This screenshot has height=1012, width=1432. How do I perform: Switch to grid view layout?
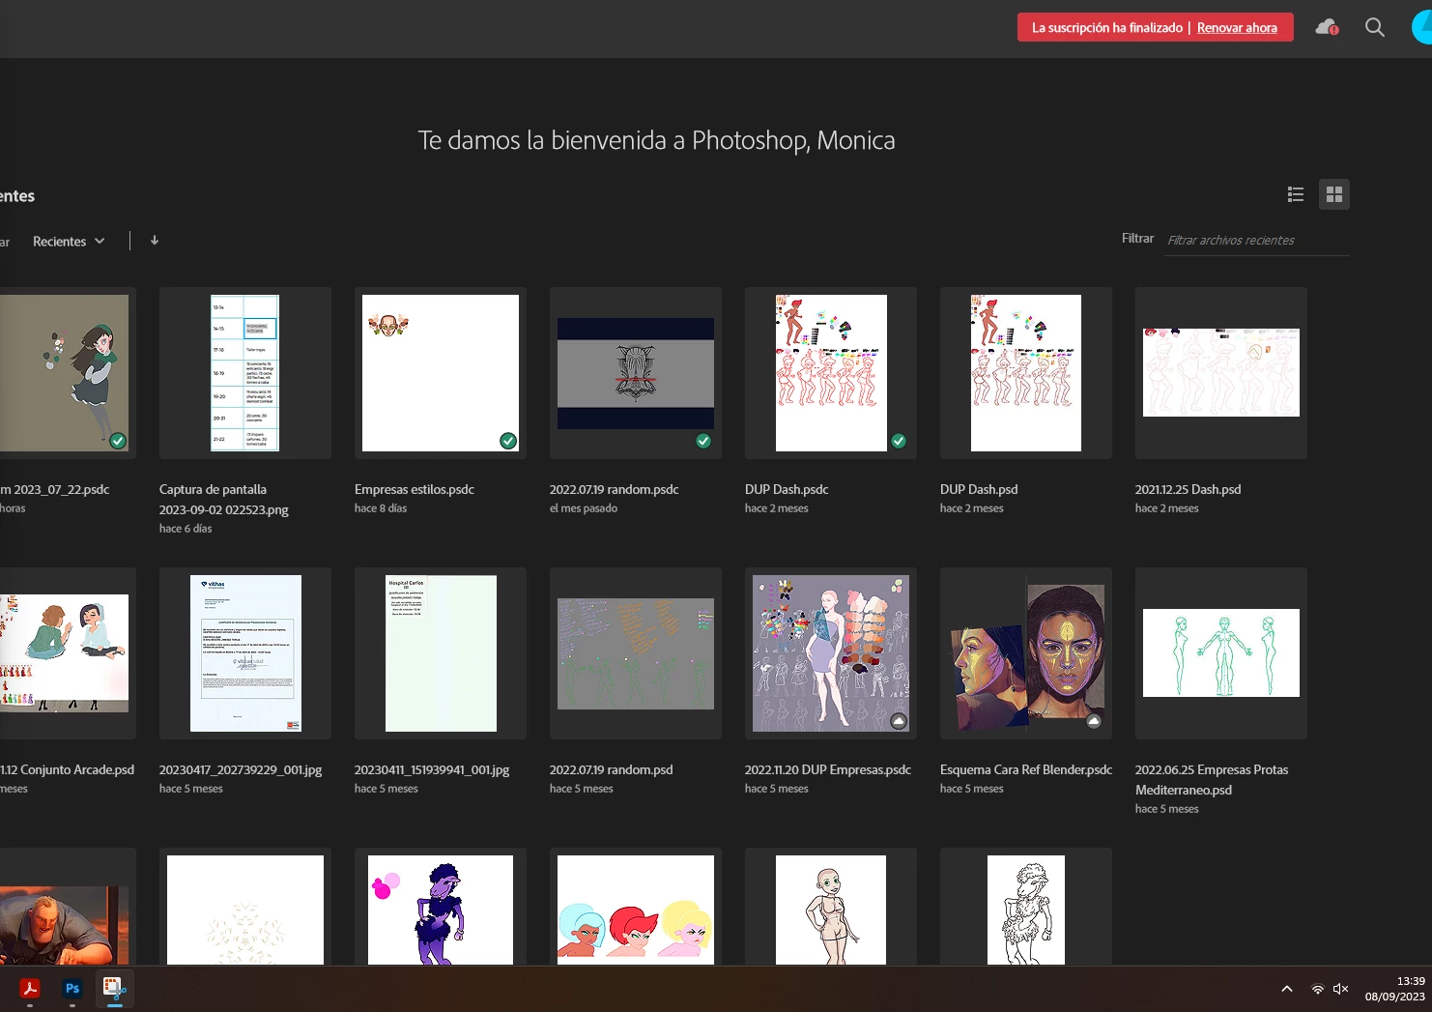coord(1334,194)
